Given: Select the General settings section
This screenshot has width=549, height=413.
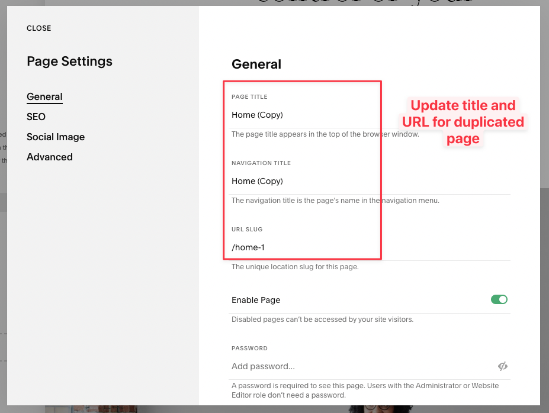Looking at the screenshot, I should pos(44,96).
